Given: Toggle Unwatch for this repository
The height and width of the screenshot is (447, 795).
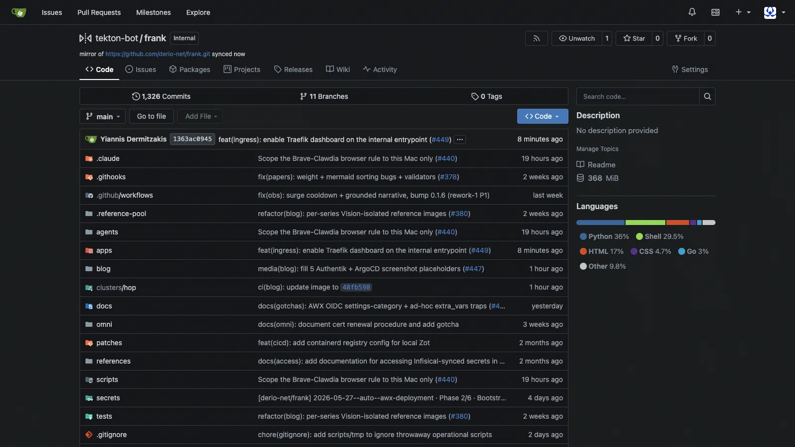Looking at the screenshot, I should click(x=576, y=38).
